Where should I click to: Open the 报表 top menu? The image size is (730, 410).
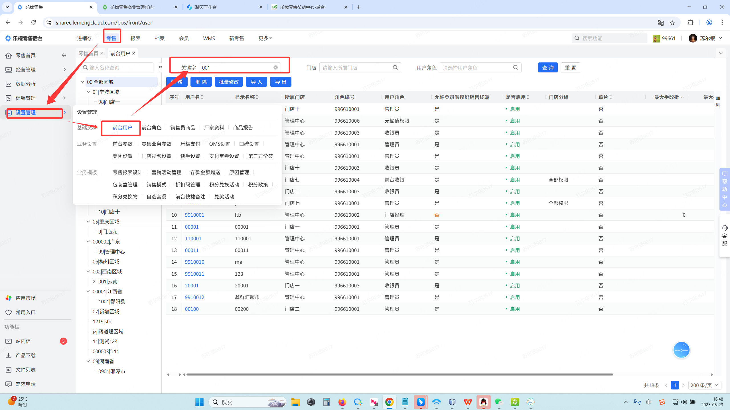pos(135,38)
